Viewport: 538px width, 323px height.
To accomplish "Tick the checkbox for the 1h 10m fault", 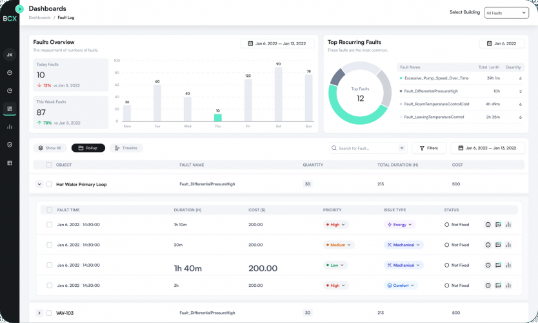I will pos(50,225).
